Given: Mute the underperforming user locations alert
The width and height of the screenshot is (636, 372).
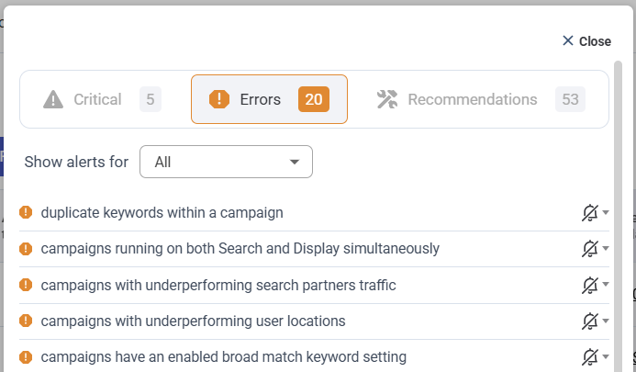Looking at the screenshot, I should point(590,321).
